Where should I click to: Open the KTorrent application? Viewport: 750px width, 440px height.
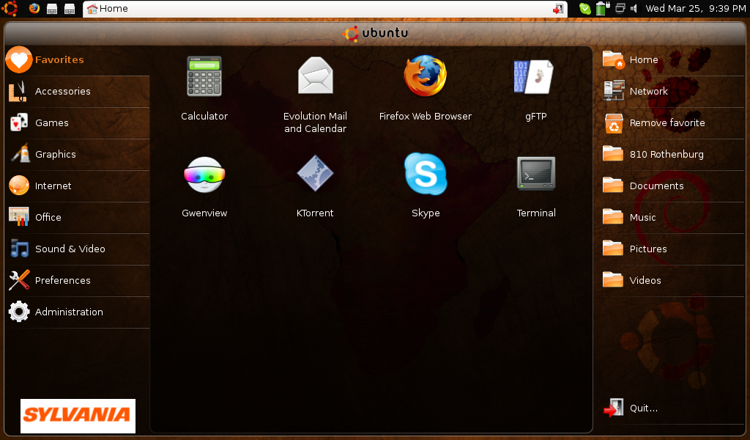315,187
